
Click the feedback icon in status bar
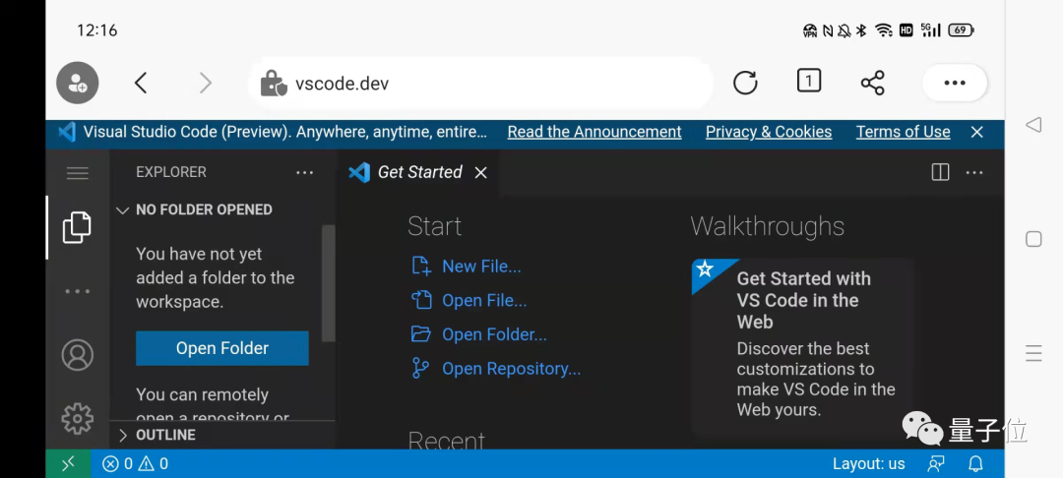936,463
